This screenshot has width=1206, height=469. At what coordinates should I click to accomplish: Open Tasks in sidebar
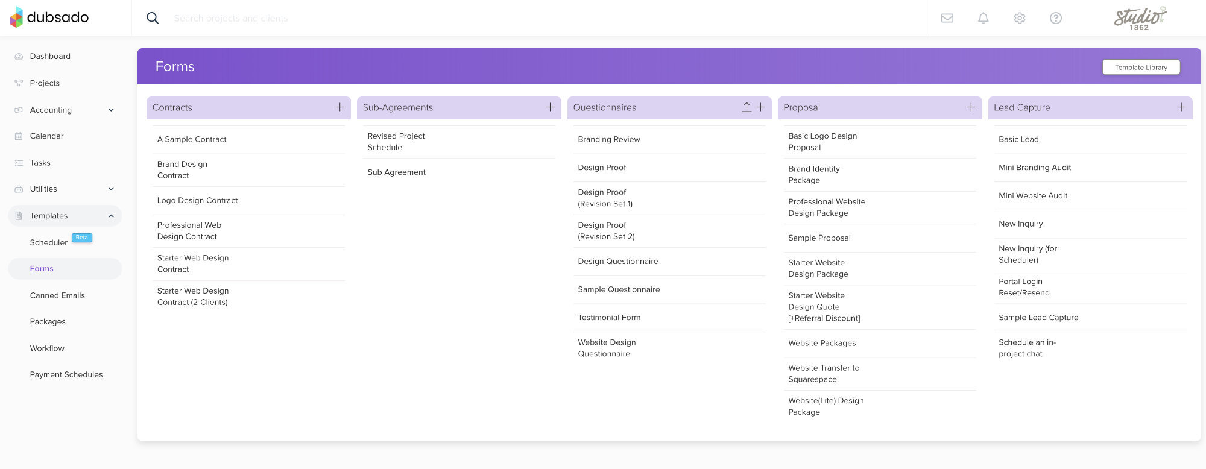coord(40,163)
